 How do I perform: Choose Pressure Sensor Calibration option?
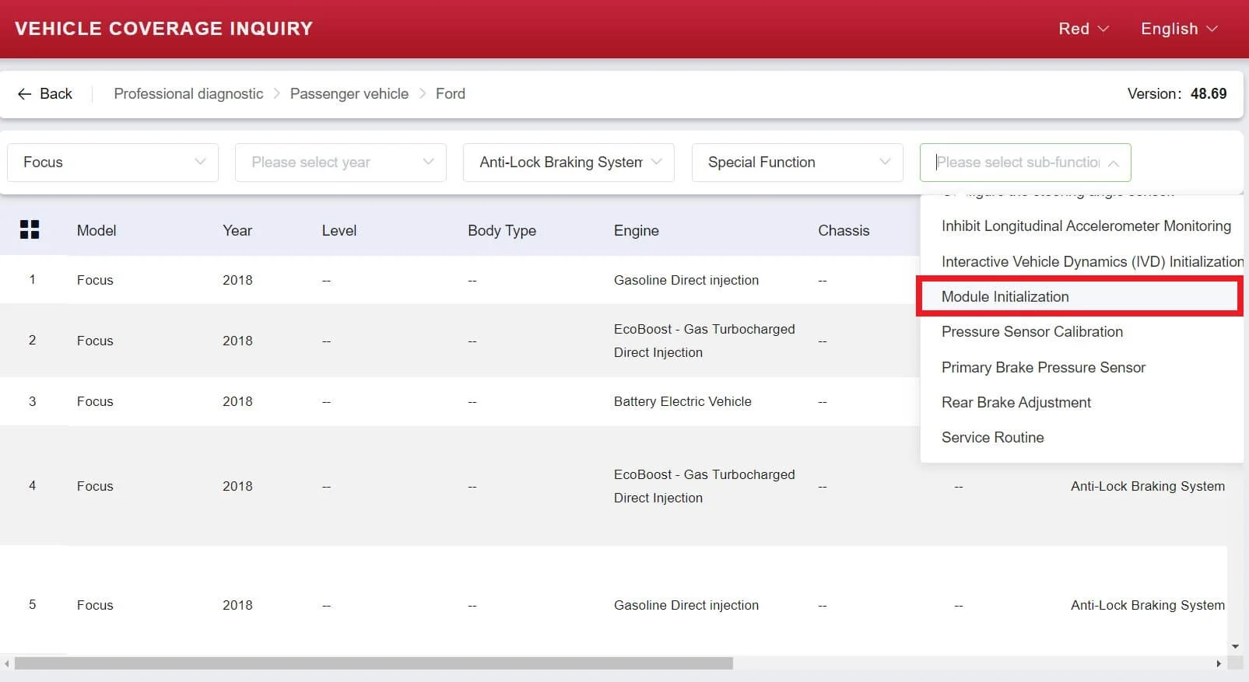point(1032,332)
